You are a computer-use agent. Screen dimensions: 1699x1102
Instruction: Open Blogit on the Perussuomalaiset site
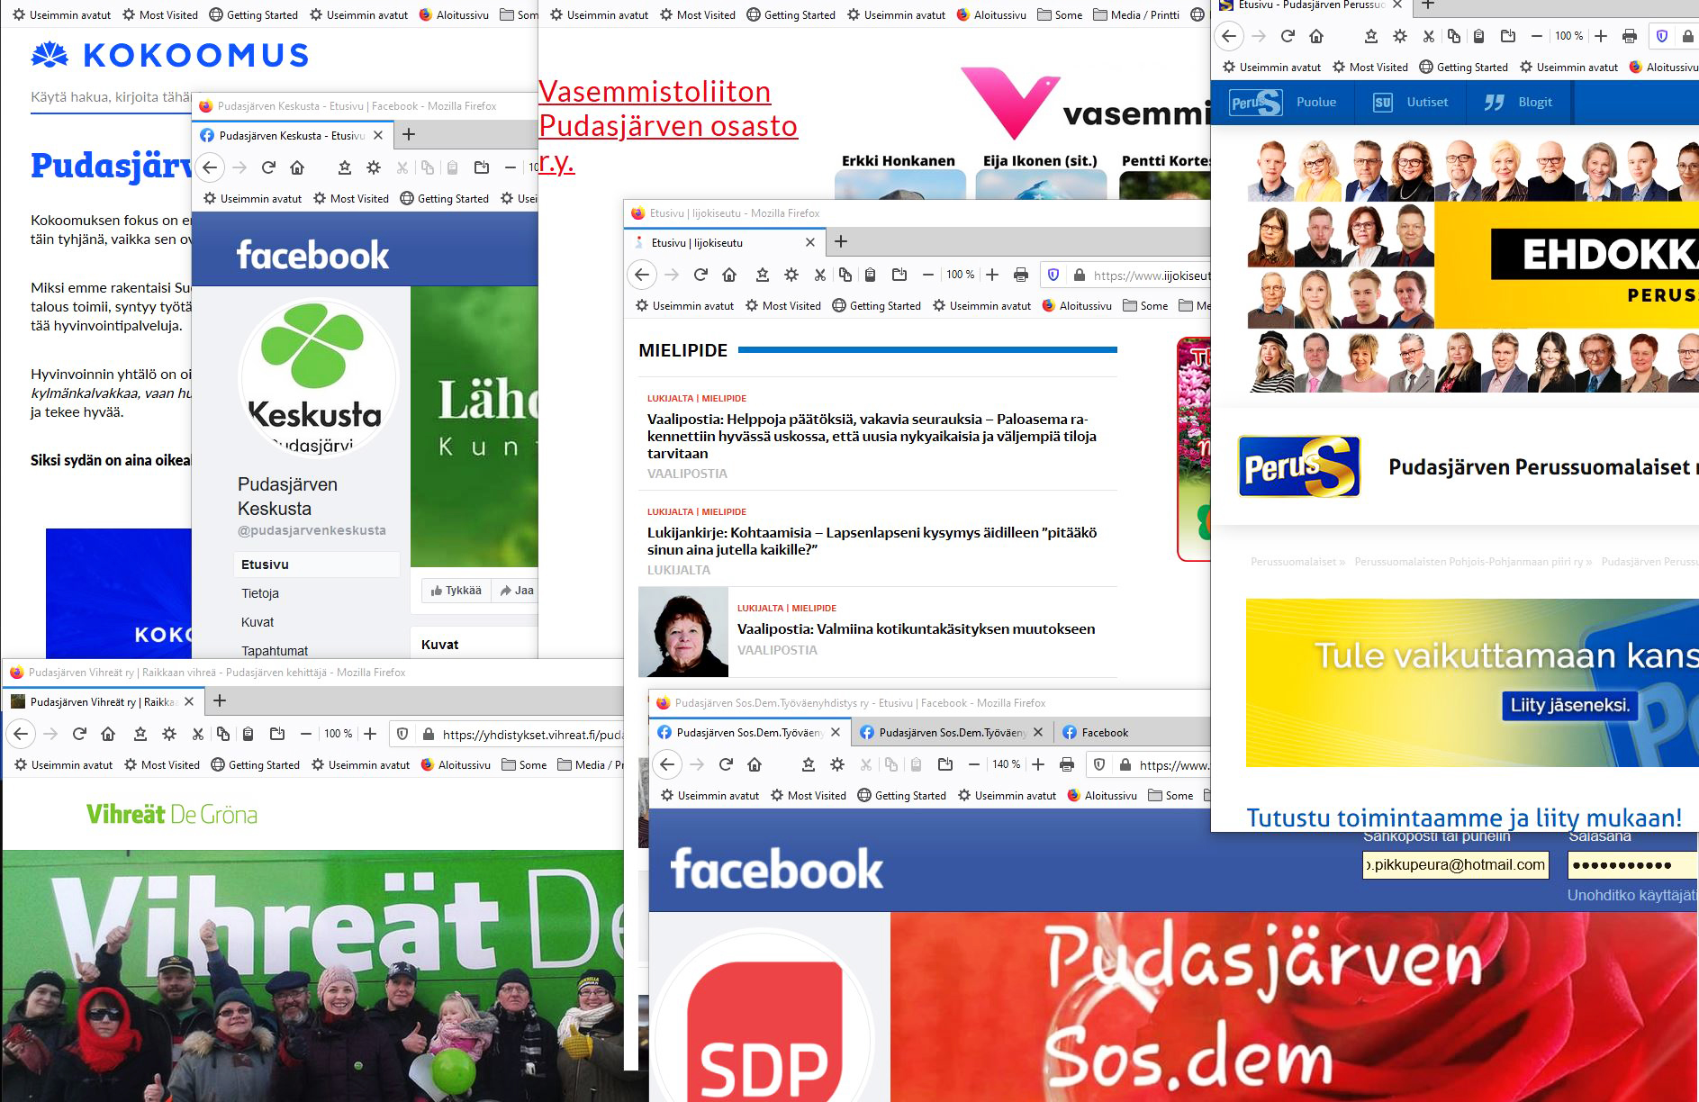click(1535, 102)
